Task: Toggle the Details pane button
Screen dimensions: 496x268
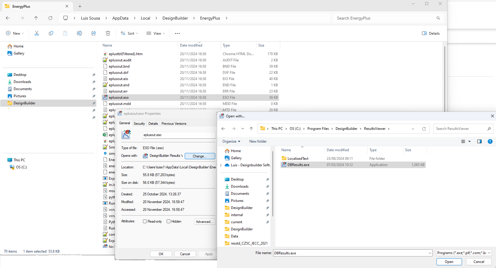Action: (431, 33)
